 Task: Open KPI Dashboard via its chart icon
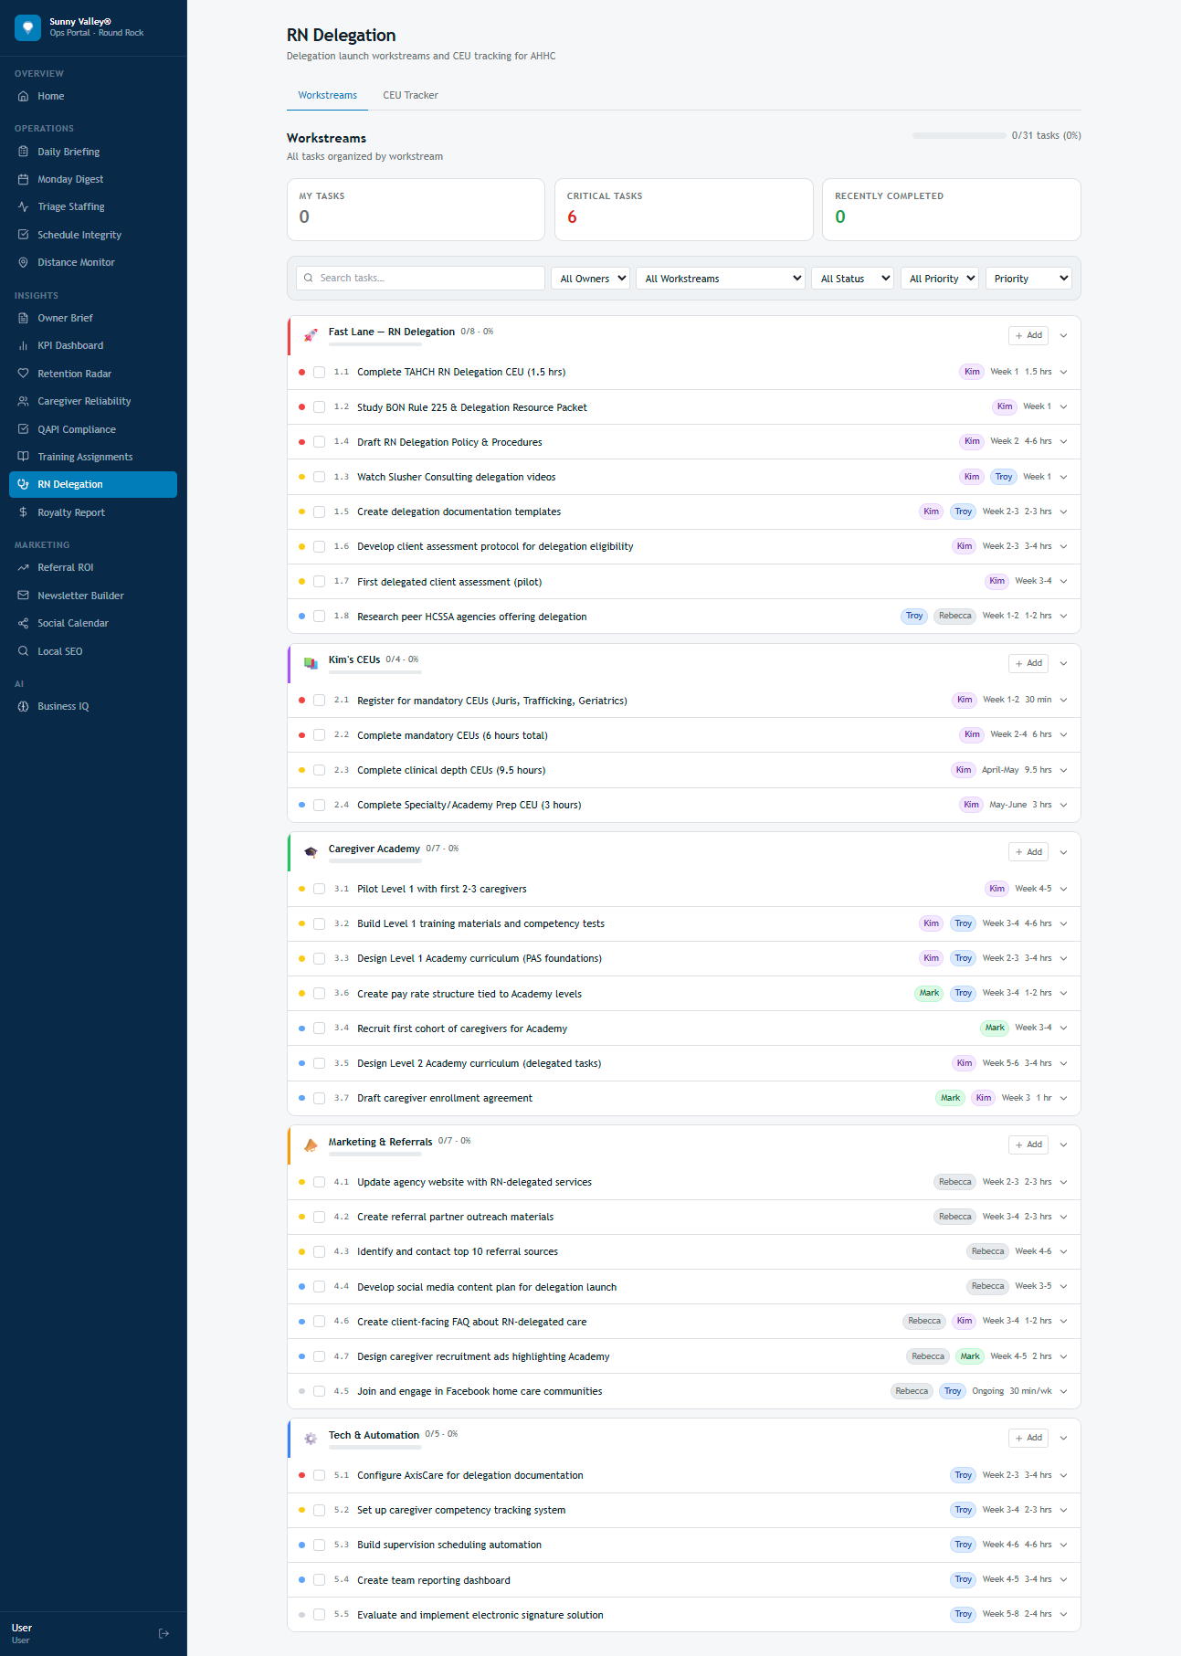pyautogui.click(x=23, y=345)
